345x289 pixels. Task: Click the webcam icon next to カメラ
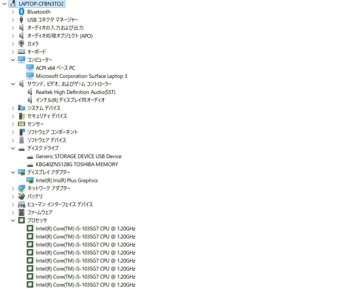tap(21, 44)
